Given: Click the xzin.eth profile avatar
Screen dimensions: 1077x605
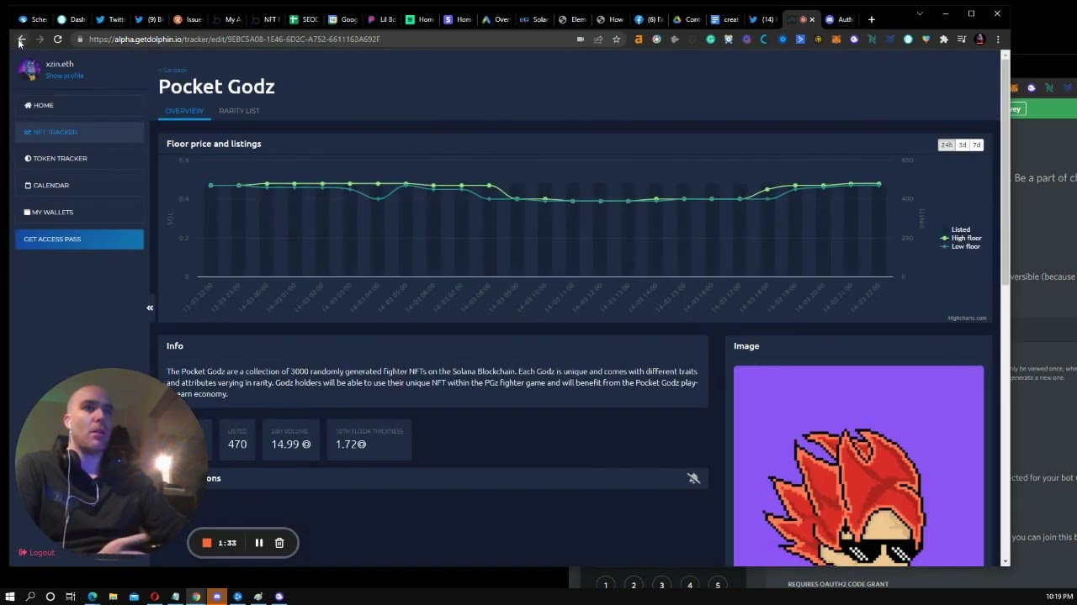Looking at the screenshot, I should tap(30, 69).
